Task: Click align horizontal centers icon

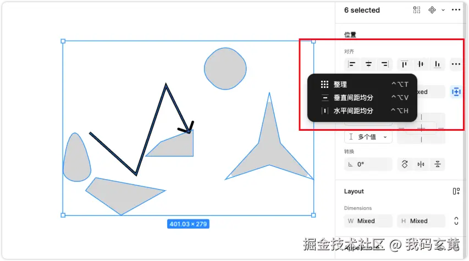Action: (368, 64)
